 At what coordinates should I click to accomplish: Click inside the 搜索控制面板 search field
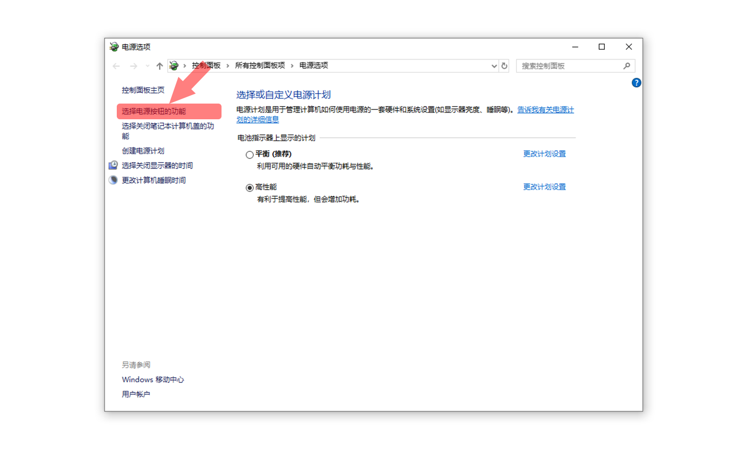pos(566,65)
